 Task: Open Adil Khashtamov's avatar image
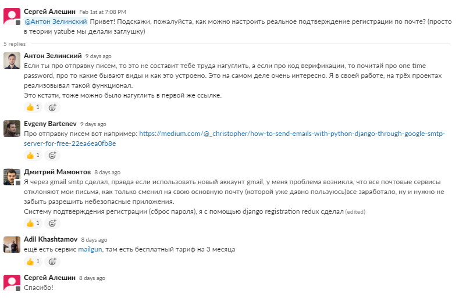coord(12,245)
